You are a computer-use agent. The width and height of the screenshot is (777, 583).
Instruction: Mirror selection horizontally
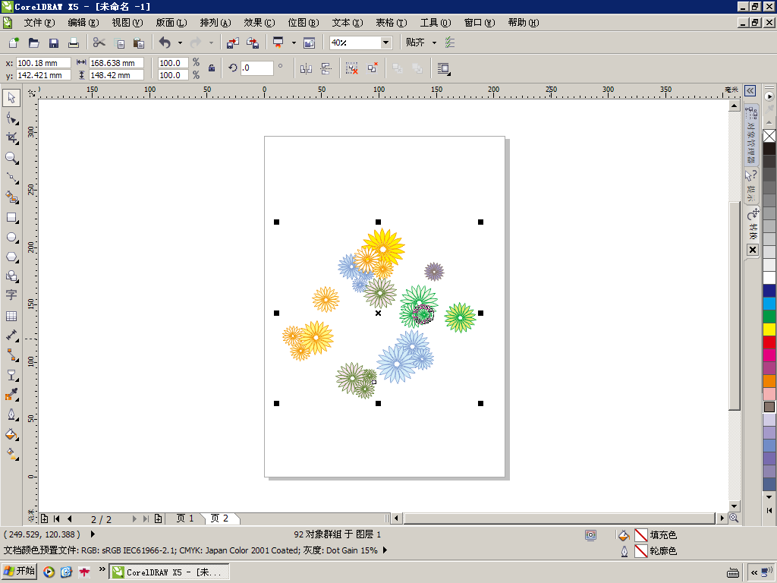tap(306, 68)
